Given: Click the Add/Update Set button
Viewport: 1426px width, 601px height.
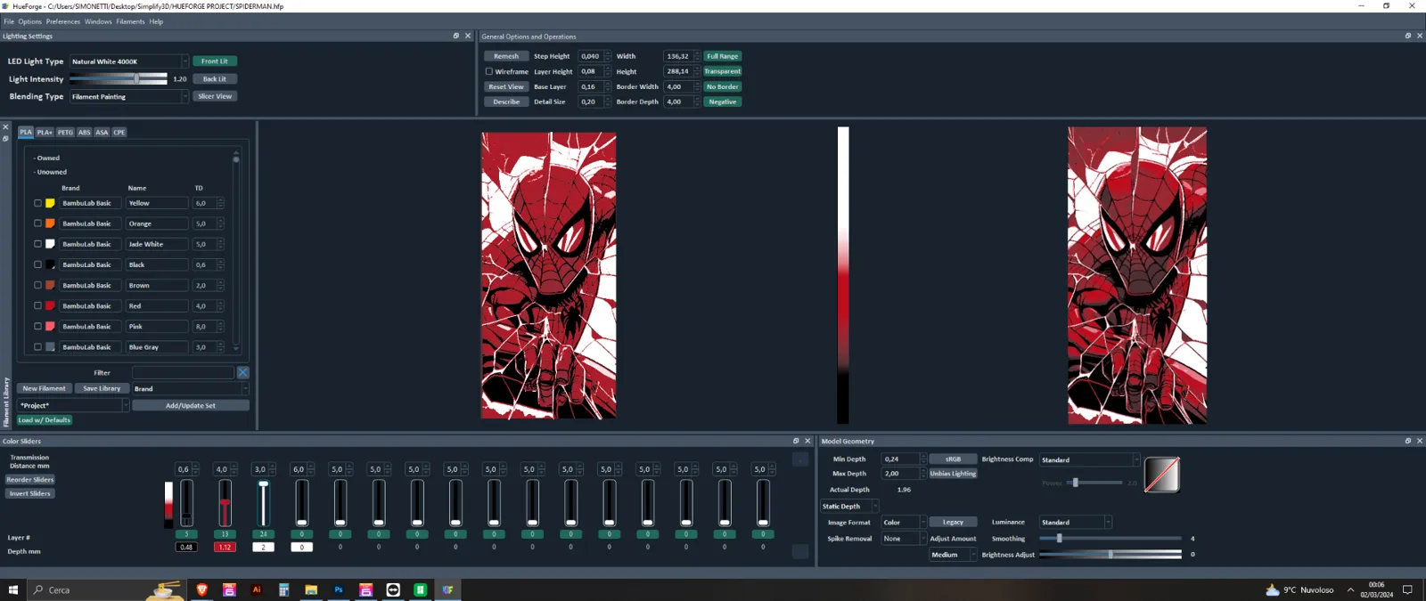Looking at the screenshot, I should pyautogui.click(x=191, y=405).
